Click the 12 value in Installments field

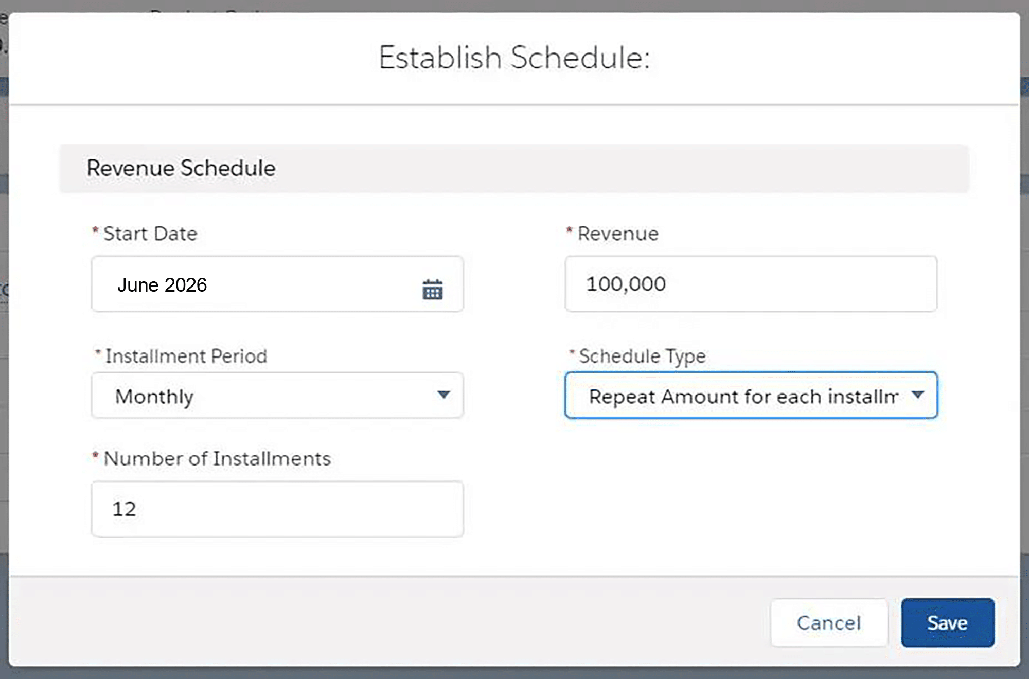[124, 509]
